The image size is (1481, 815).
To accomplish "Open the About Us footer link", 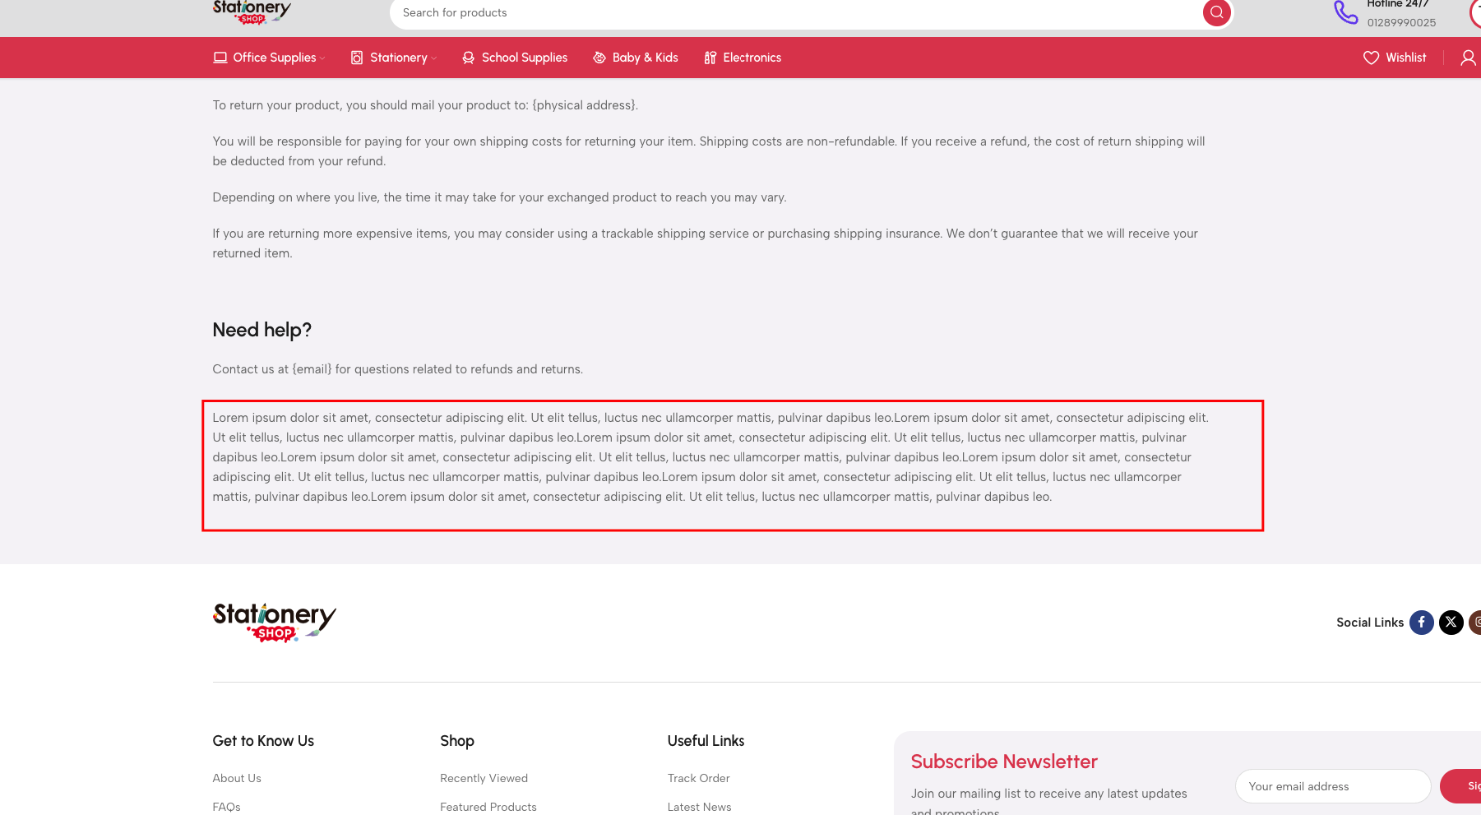I will click(x=237, y=778).
